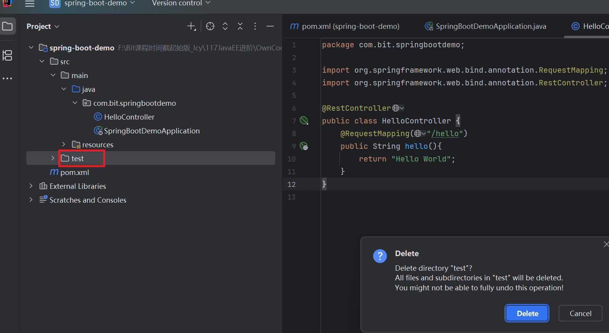Image resolution: width=609 pixels, height=333 pixels.
Task: Switch to the pom.xml editor tab
Action: point(345,26)
